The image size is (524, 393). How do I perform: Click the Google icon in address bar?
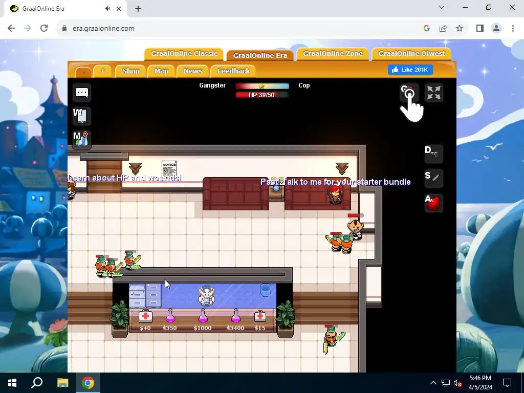pyautogui.click(x=426, y=29)
